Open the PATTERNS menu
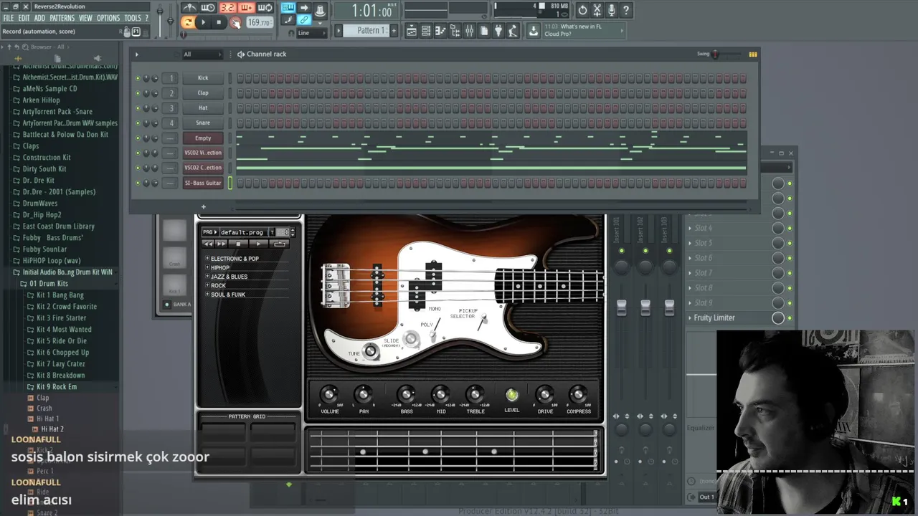This screenshot has width=918, height=516. tap(62, 18)
